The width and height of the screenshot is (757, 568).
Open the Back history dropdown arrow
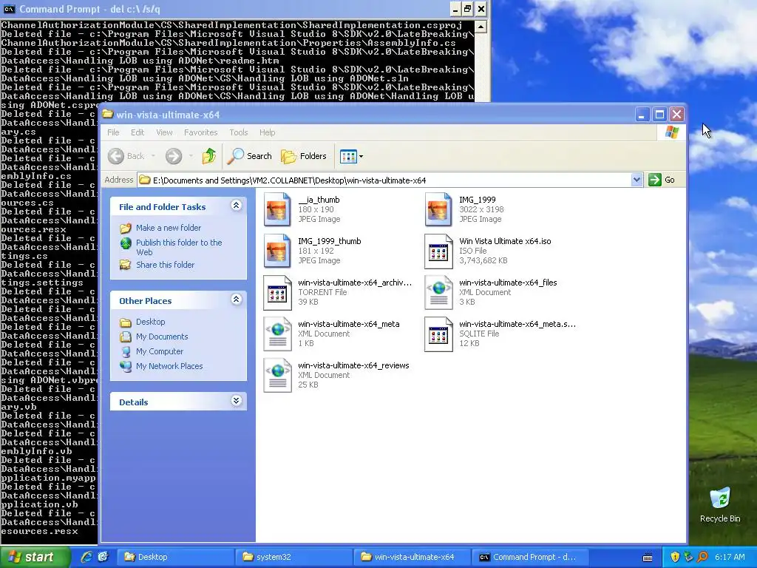154,156
